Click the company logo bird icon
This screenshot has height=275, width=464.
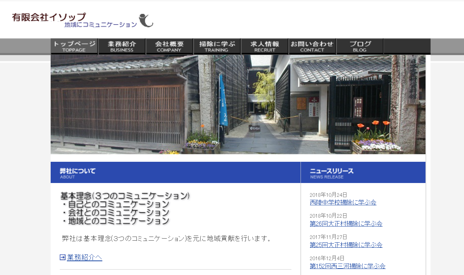point(146,21)
